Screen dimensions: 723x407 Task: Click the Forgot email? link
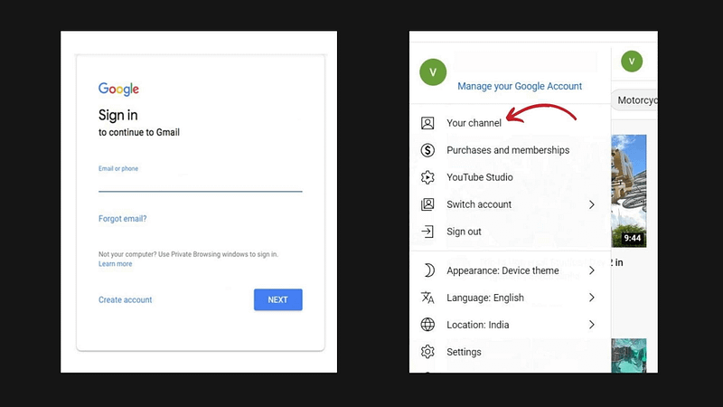click(x=123, y=219)
